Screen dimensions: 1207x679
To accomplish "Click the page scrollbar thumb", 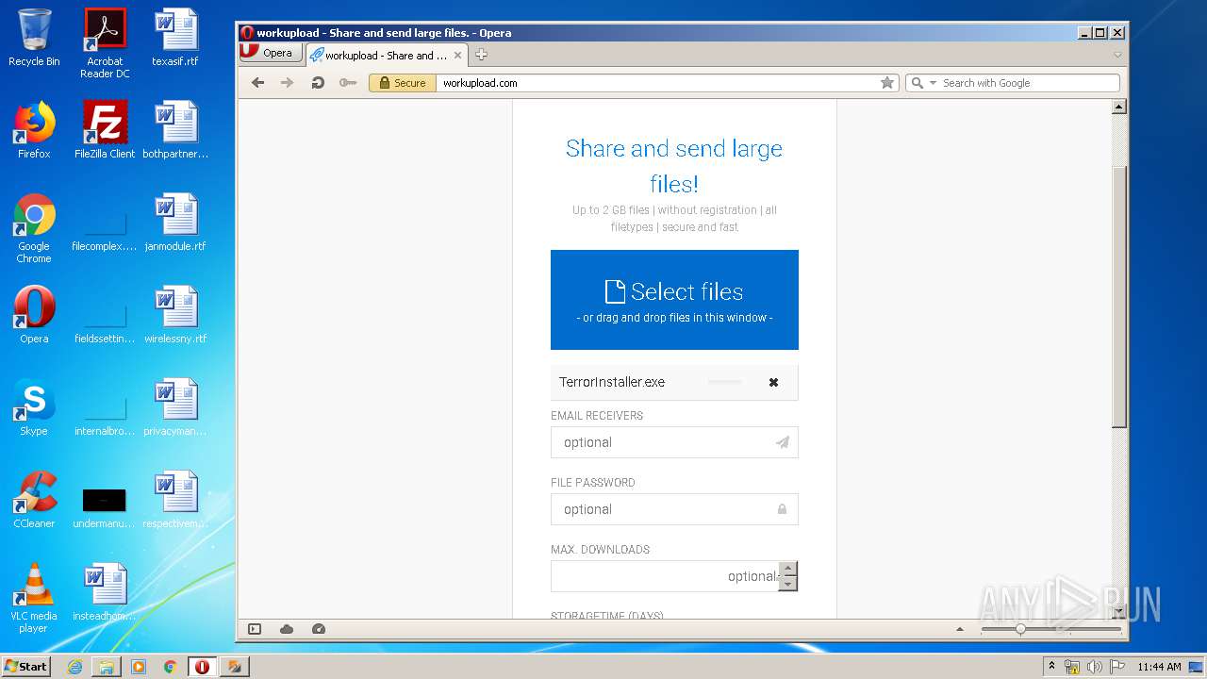I will tap(1119, 297).
